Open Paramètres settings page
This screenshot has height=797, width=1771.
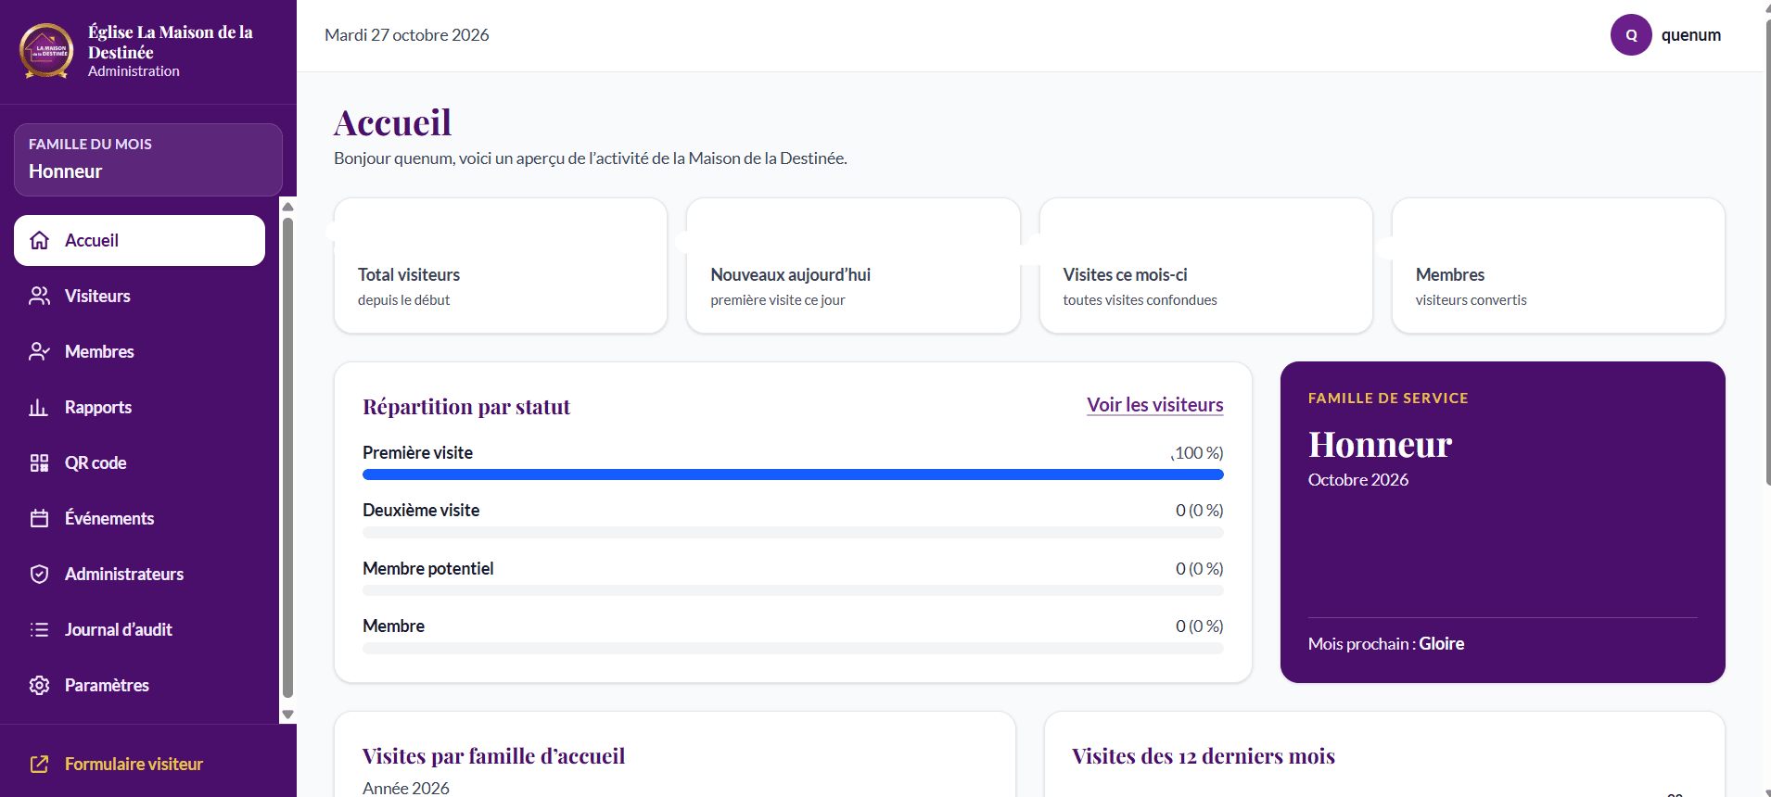coord(139,686)
